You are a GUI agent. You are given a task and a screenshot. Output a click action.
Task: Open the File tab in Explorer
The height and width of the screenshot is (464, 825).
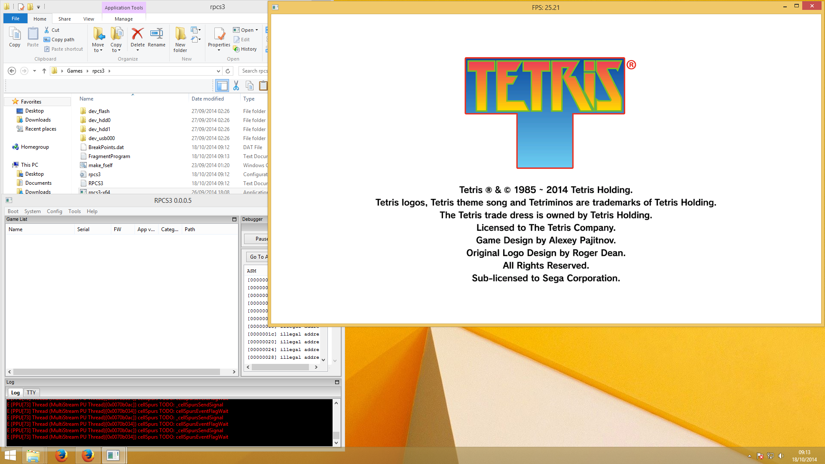(15, 18)
